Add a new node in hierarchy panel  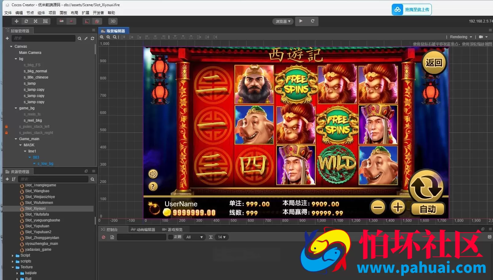pyautogui.click(x=7, y=38)
